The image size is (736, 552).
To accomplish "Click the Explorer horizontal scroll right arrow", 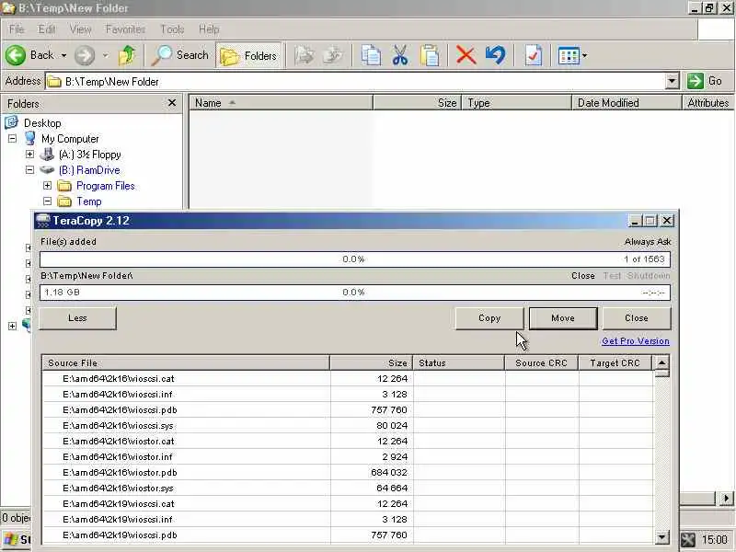I will coord(726,498).
